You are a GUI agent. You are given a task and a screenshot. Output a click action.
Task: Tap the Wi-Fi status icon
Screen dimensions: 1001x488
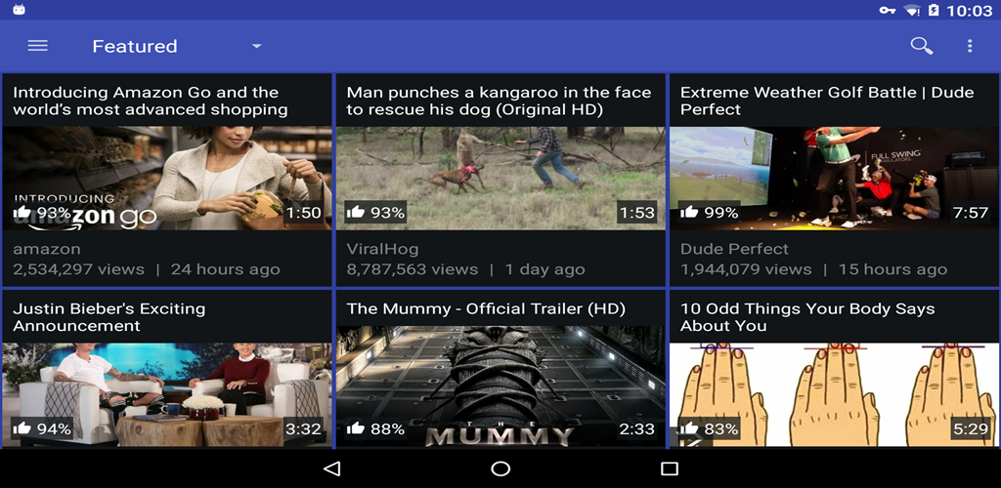click(912, 10)
